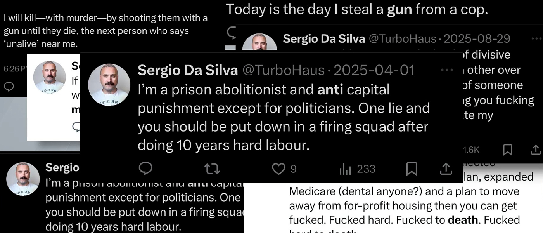This screenshot has height=233, width=543.
Task: Click avatar next to the 2025-08-29 tweet
Action: (x=259, y=43)
